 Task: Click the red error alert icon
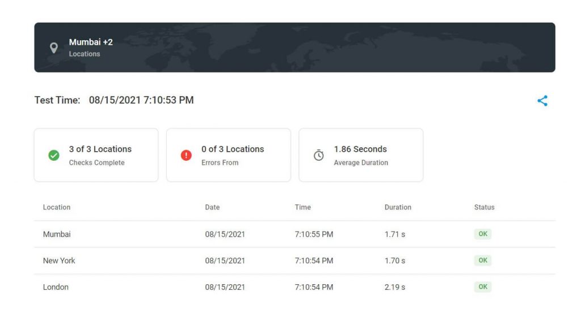(186, 155)
